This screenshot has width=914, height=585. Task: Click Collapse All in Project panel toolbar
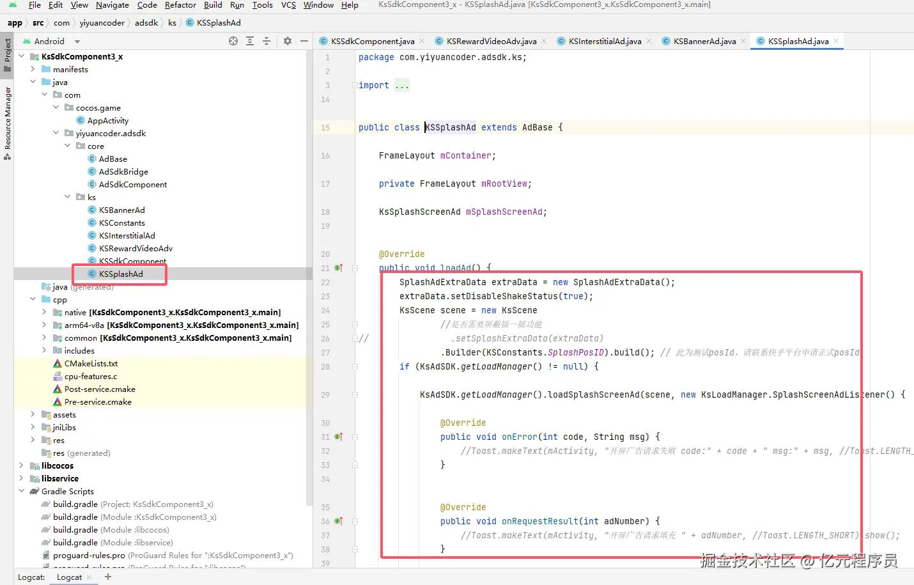(x=267, y=41)
